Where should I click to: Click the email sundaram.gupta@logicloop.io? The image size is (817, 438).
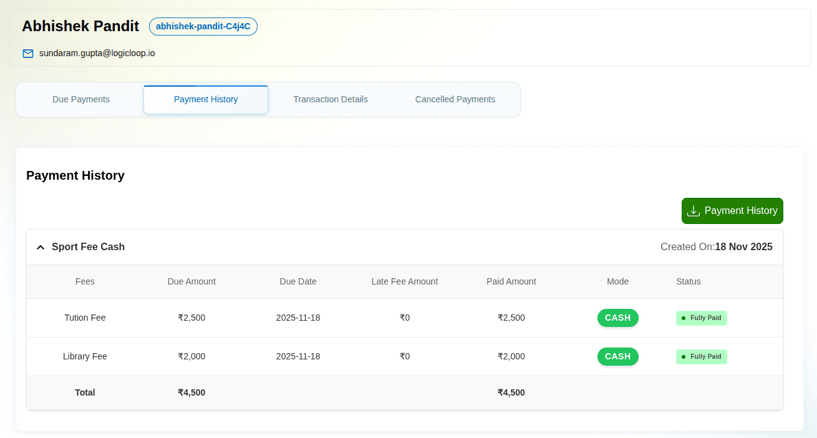pos(97,53)
